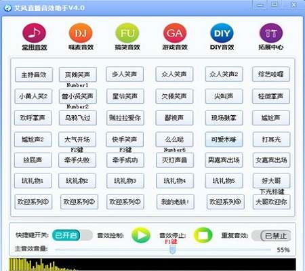This screenshot has height=271, width=305.
Task: Minimize the 音效助手 window
Action: [260, 5]
